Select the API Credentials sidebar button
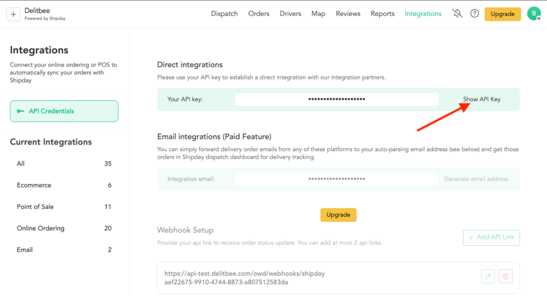 [64, 111]
